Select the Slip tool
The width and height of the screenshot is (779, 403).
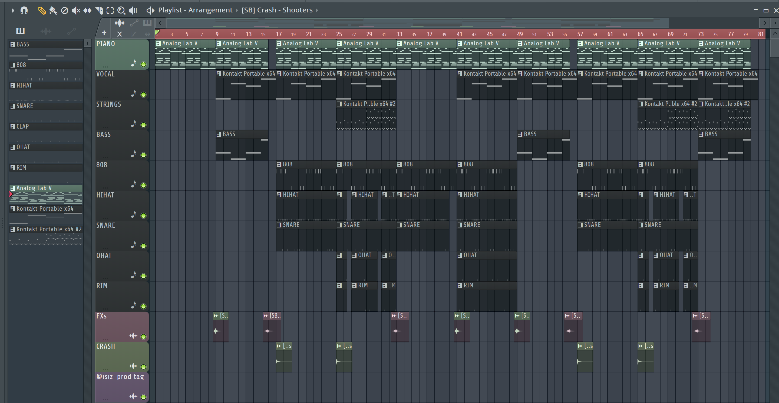(x=87, y=11)
